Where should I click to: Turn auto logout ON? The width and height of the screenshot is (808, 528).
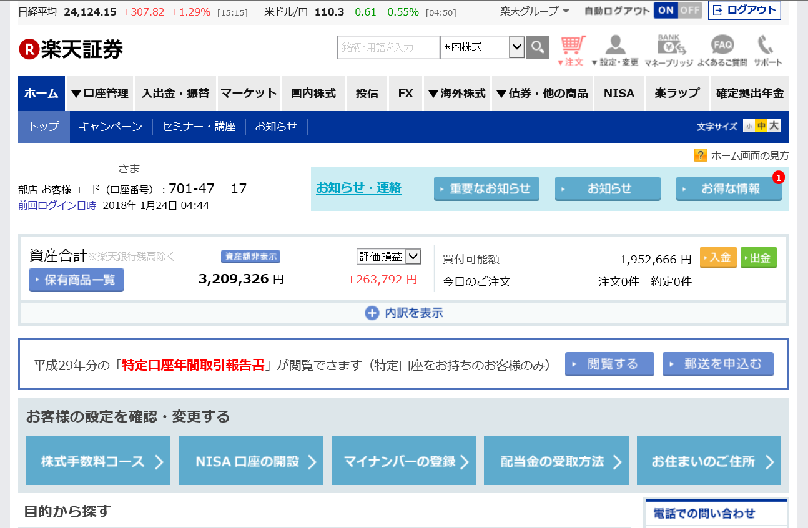click(666, 11)
